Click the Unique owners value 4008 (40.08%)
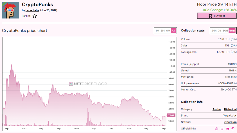 pyautogui.click(x=227, y=83)
